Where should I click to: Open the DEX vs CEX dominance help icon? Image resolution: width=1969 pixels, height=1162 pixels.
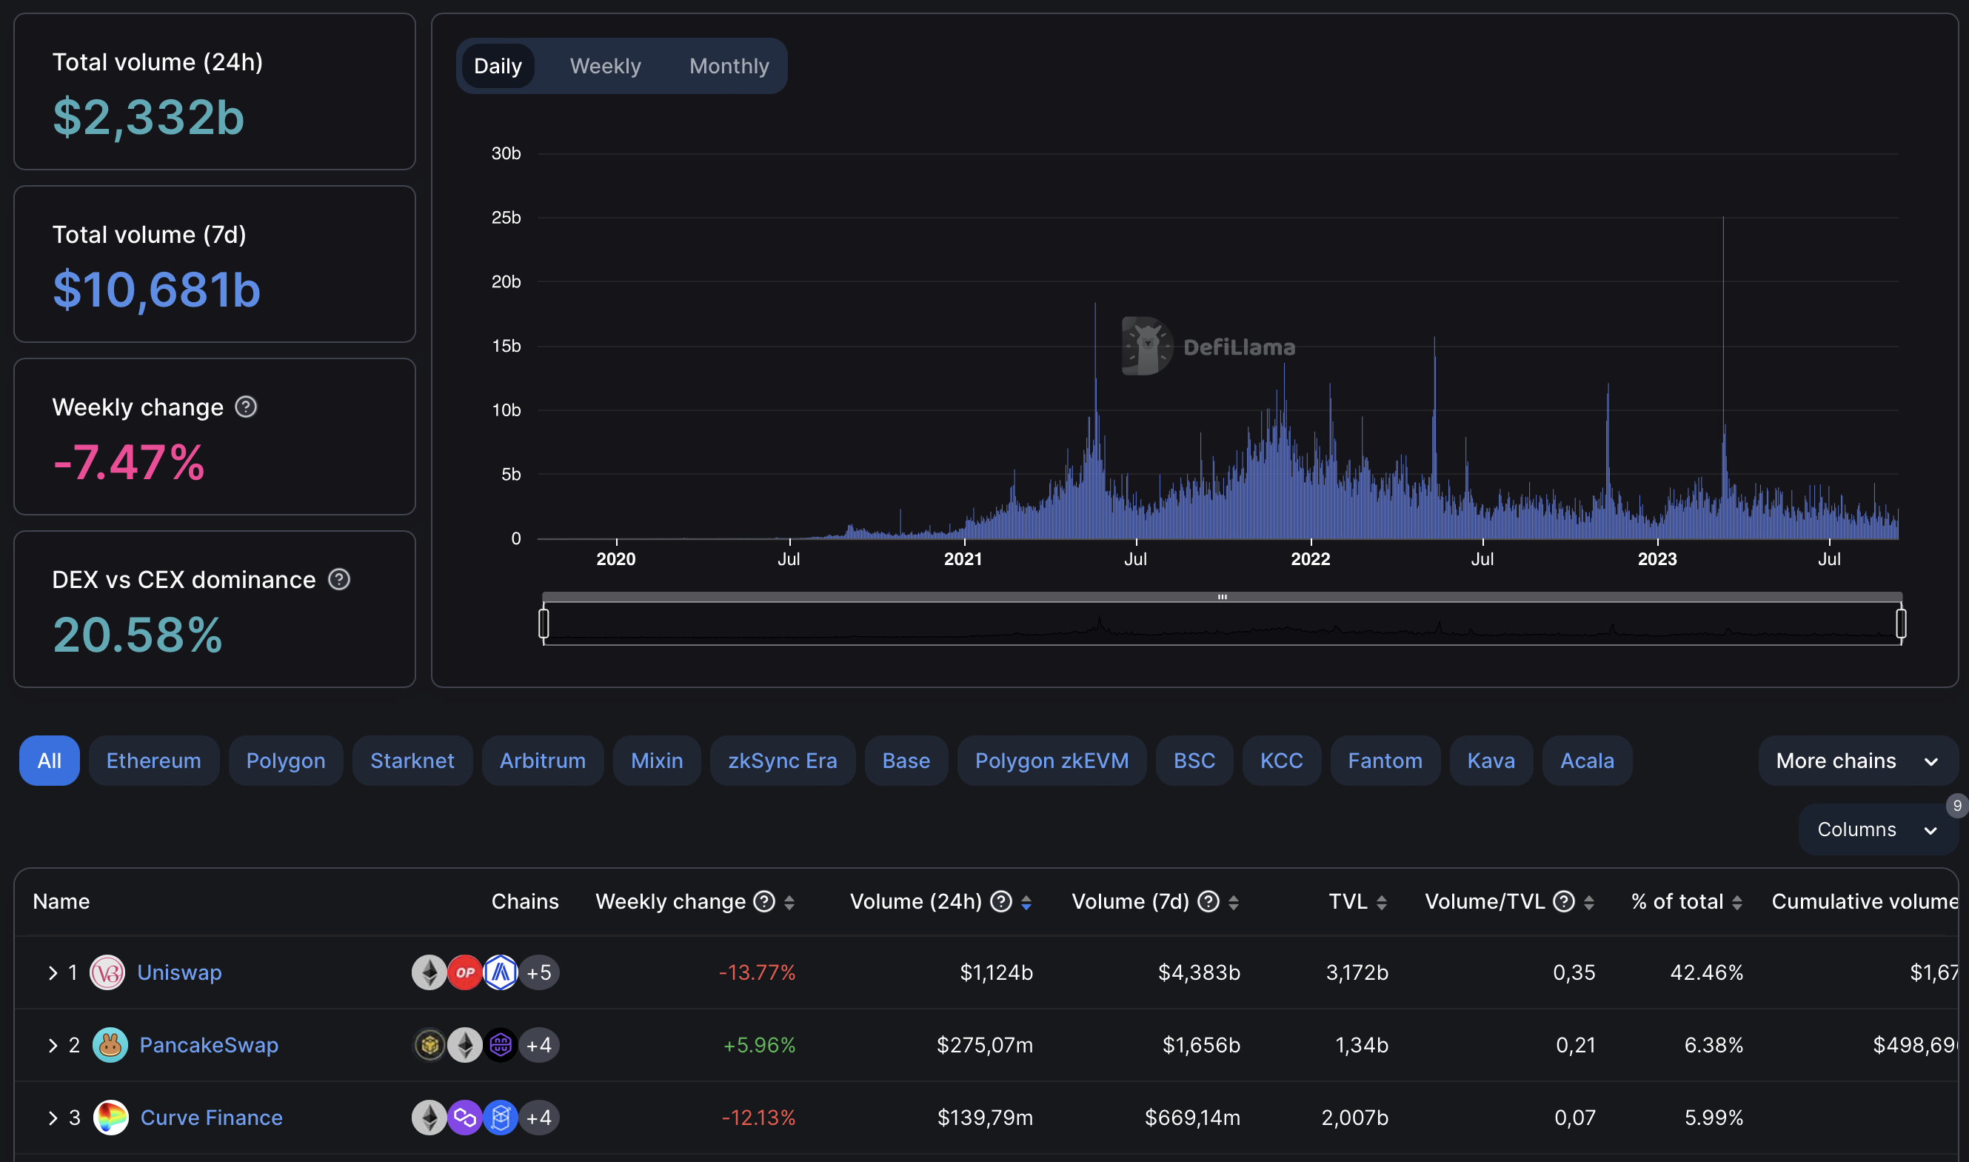pos(339,579)
